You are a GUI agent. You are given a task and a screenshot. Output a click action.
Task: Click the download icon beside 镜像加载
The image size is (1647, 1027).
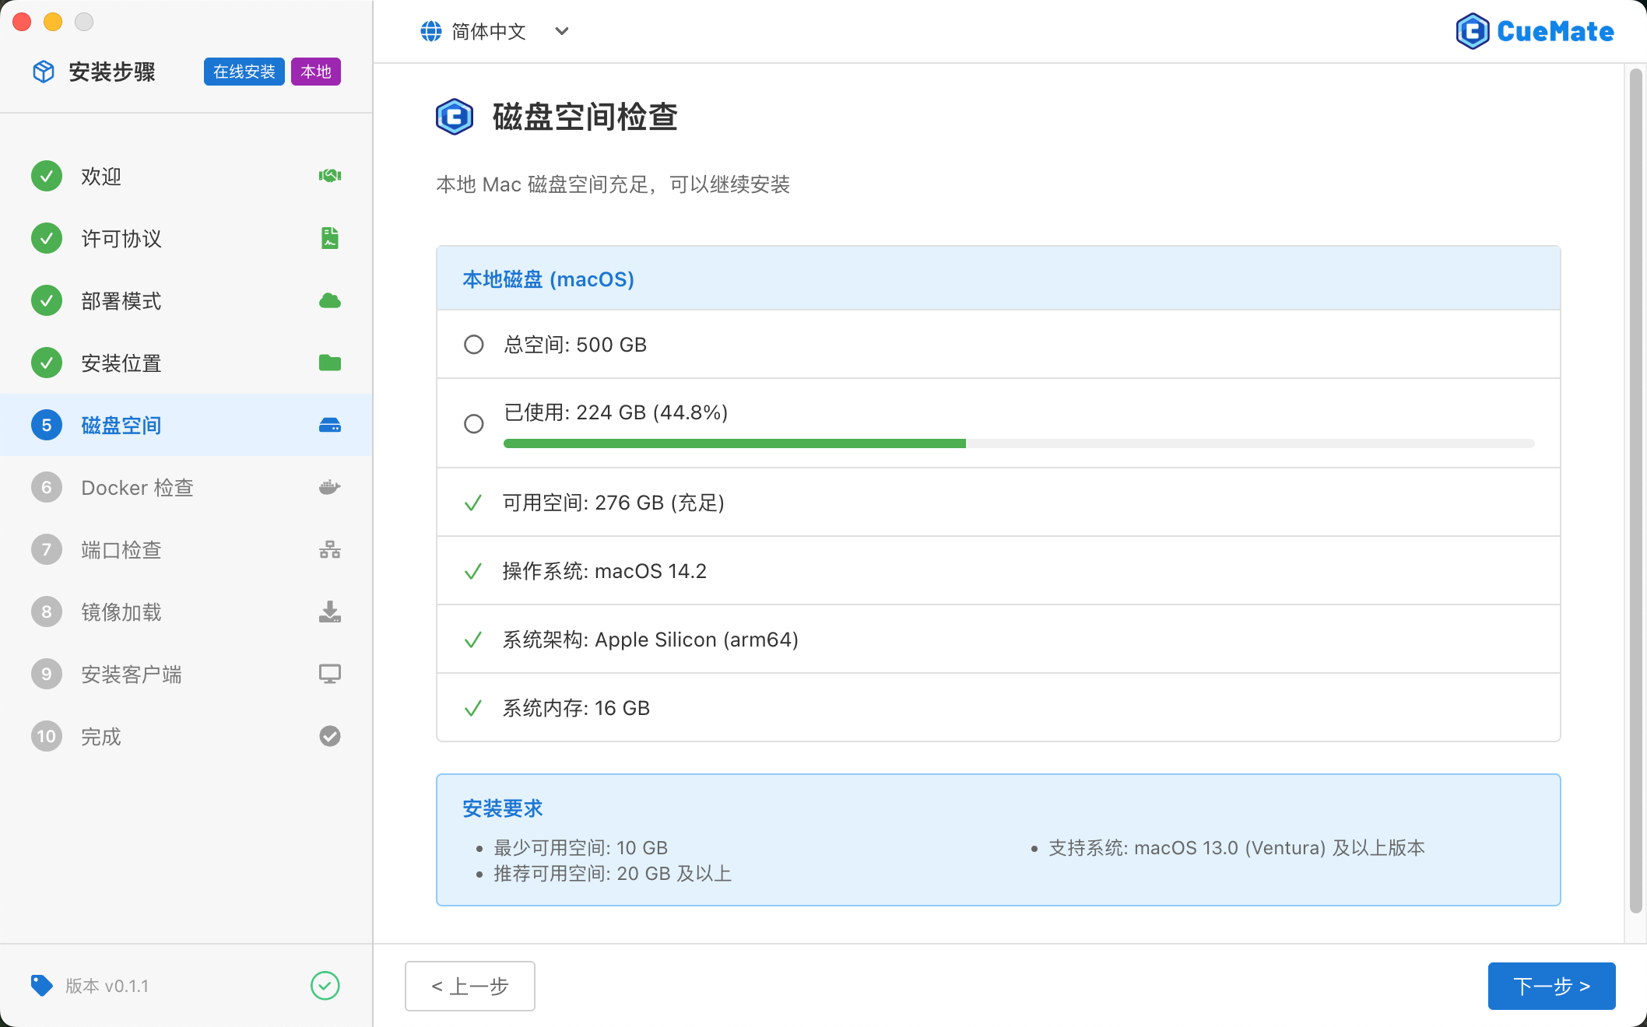tap(330, 612)
